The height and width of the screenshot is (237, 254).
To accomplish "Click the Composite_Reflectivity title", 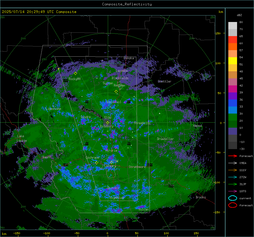I will pyautogui.click(x=127, y=4).
